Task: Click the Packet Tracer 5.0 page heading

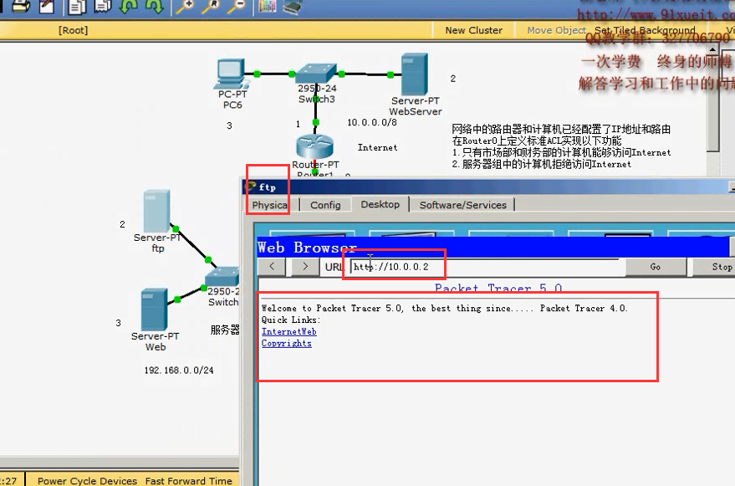Action: 498,288
